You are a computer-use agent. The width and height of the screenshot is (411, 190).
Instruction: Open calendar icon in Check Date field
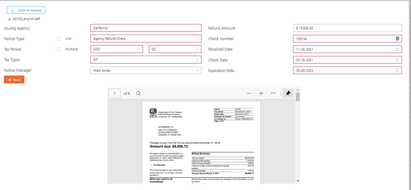tap(397, 60)
